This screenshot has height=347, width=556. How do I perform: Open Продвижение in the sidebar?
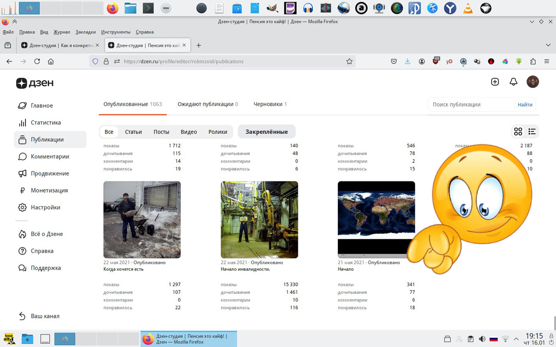pos(50,173)
